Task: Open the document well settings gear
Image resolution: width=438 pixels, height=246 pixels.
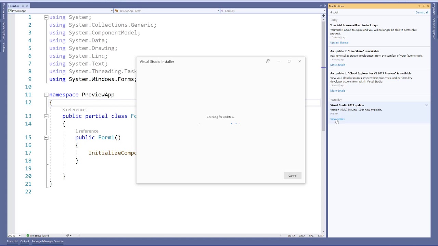Action: [324, 6]
